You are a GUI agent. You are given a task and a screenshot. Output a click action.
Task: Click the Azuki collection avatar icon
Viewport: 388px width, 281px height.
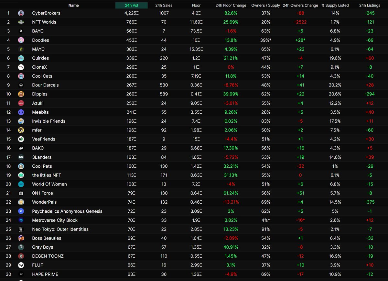[x=21, y=103]
